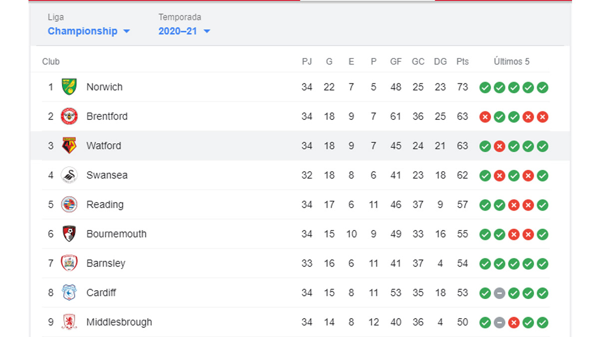600x337 pixels.
Task: Click the Reading club crest icon
Action: (69, 205)
